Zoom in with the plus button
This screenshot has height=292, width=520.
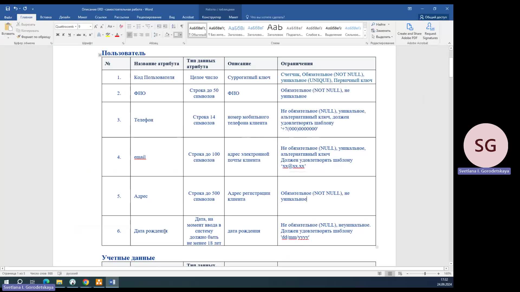click(x=438, y=274)
